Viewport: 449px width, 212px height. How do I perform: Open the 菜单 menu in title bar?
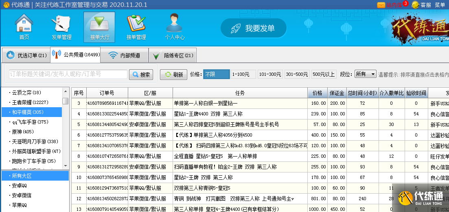coord(440,5)
